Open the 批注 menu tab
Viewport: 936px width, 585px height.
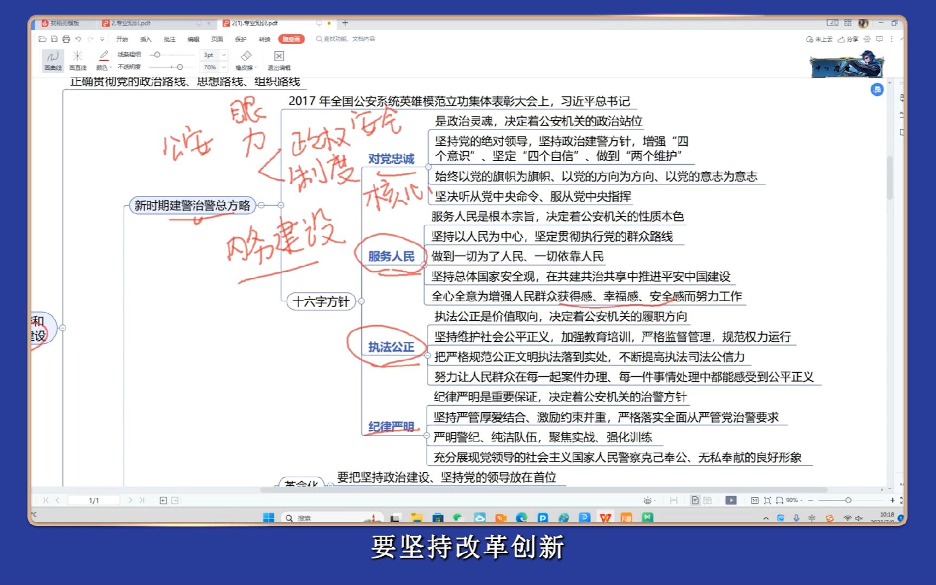click(170, 39)
